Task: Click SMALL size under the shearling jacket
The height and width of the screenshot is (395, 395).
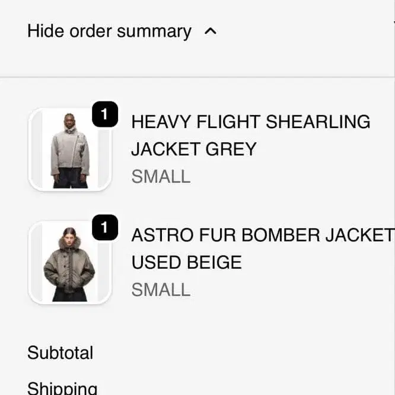Action: pyautogui.click(x=161, y=177)
